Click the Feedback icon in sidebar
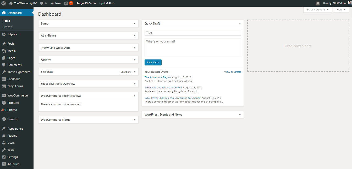The height and width of the screenshot is (169, 352). point(4,79)
